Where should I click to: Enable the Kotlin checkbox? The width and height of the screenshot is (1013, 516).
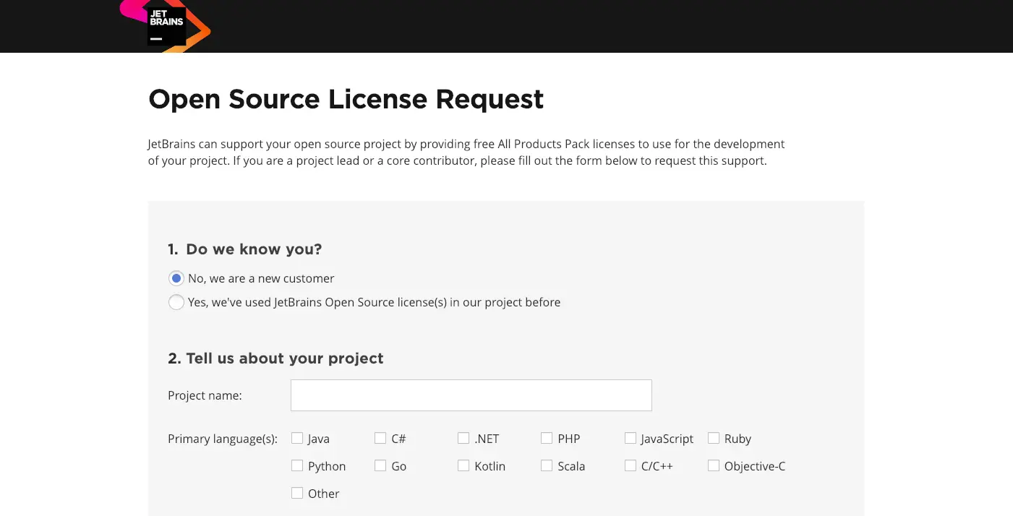(x=463, y=465)
